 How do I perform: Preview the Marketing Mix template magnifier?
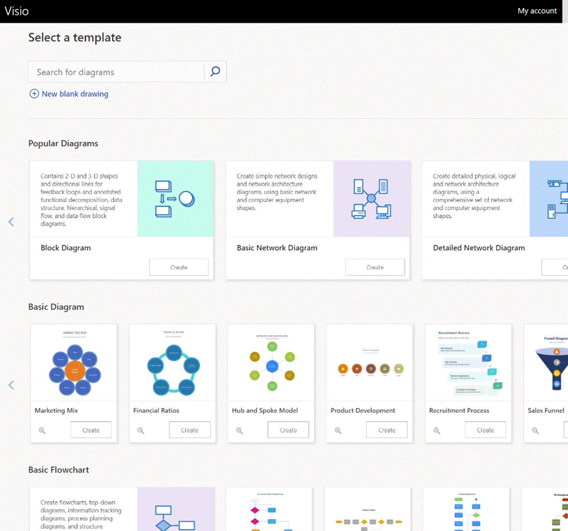point(42,430)
